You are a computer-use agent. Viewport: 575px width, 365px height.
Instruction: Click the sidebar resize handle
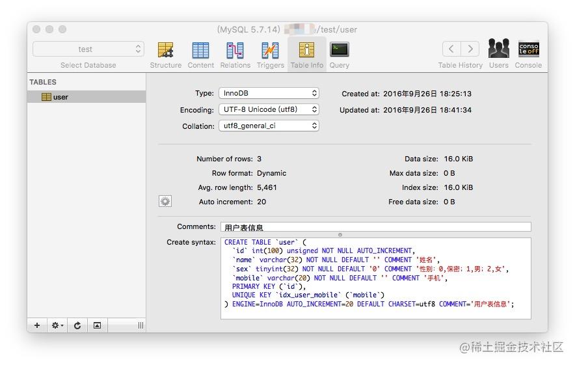[140, 325]
